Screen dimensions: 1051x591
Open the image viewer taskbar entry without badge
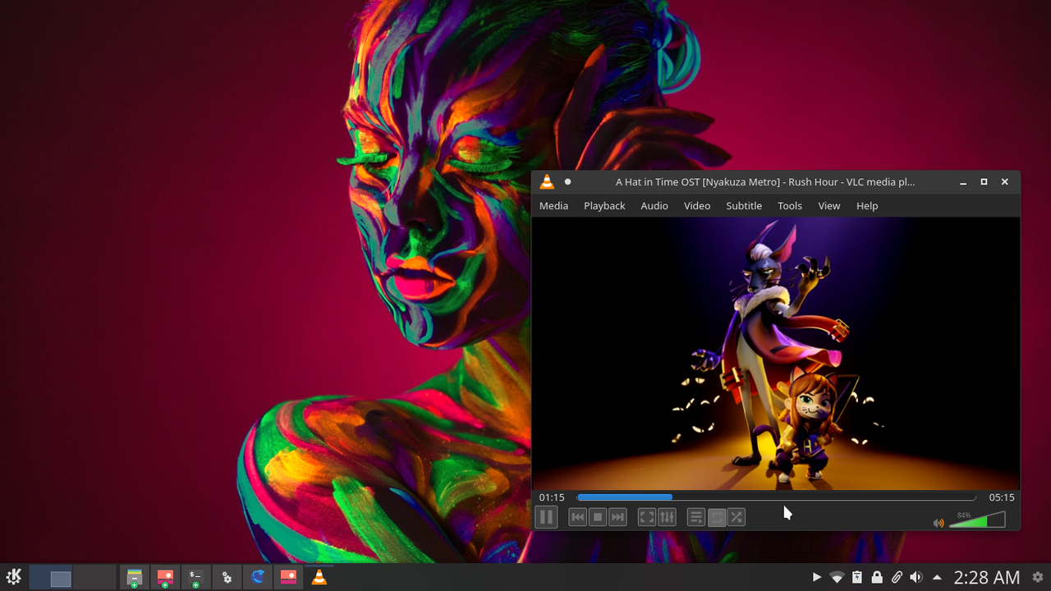[x=288, y=577]
